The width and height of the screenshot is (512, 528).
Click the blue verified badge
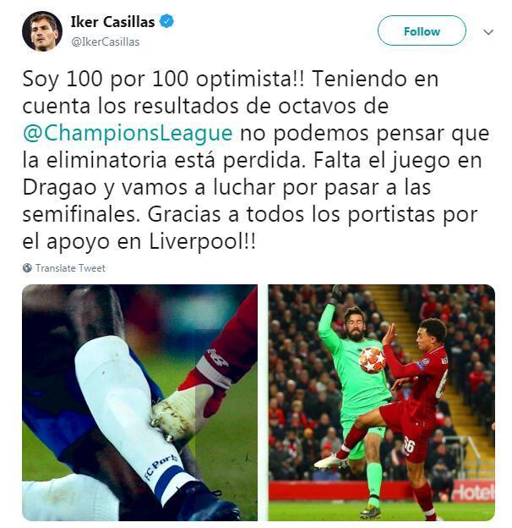point(166,21)
